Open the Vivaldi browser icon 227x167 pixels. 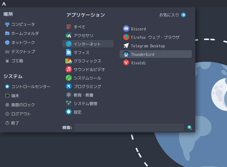click(126, 63)
